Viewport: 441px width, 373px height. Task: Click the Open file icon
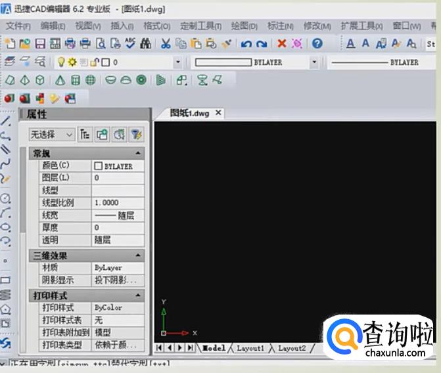tap(25, 43)
